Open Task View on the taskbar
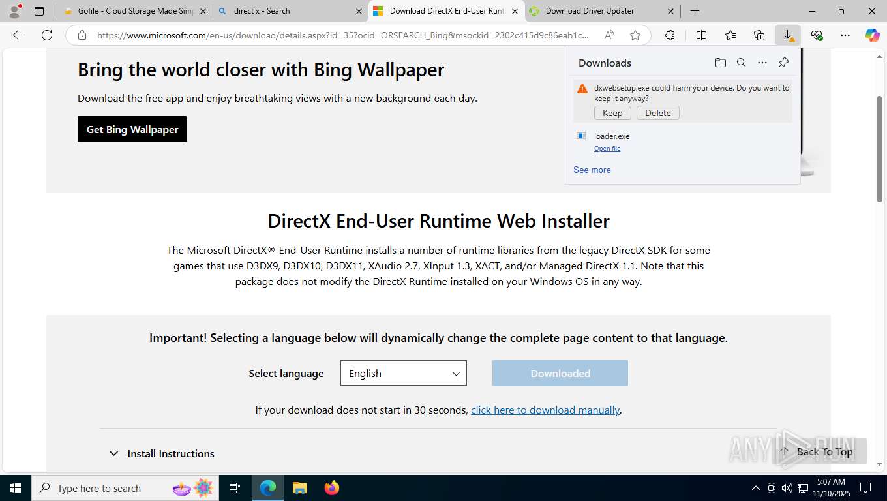 click(x=235, y=488)
